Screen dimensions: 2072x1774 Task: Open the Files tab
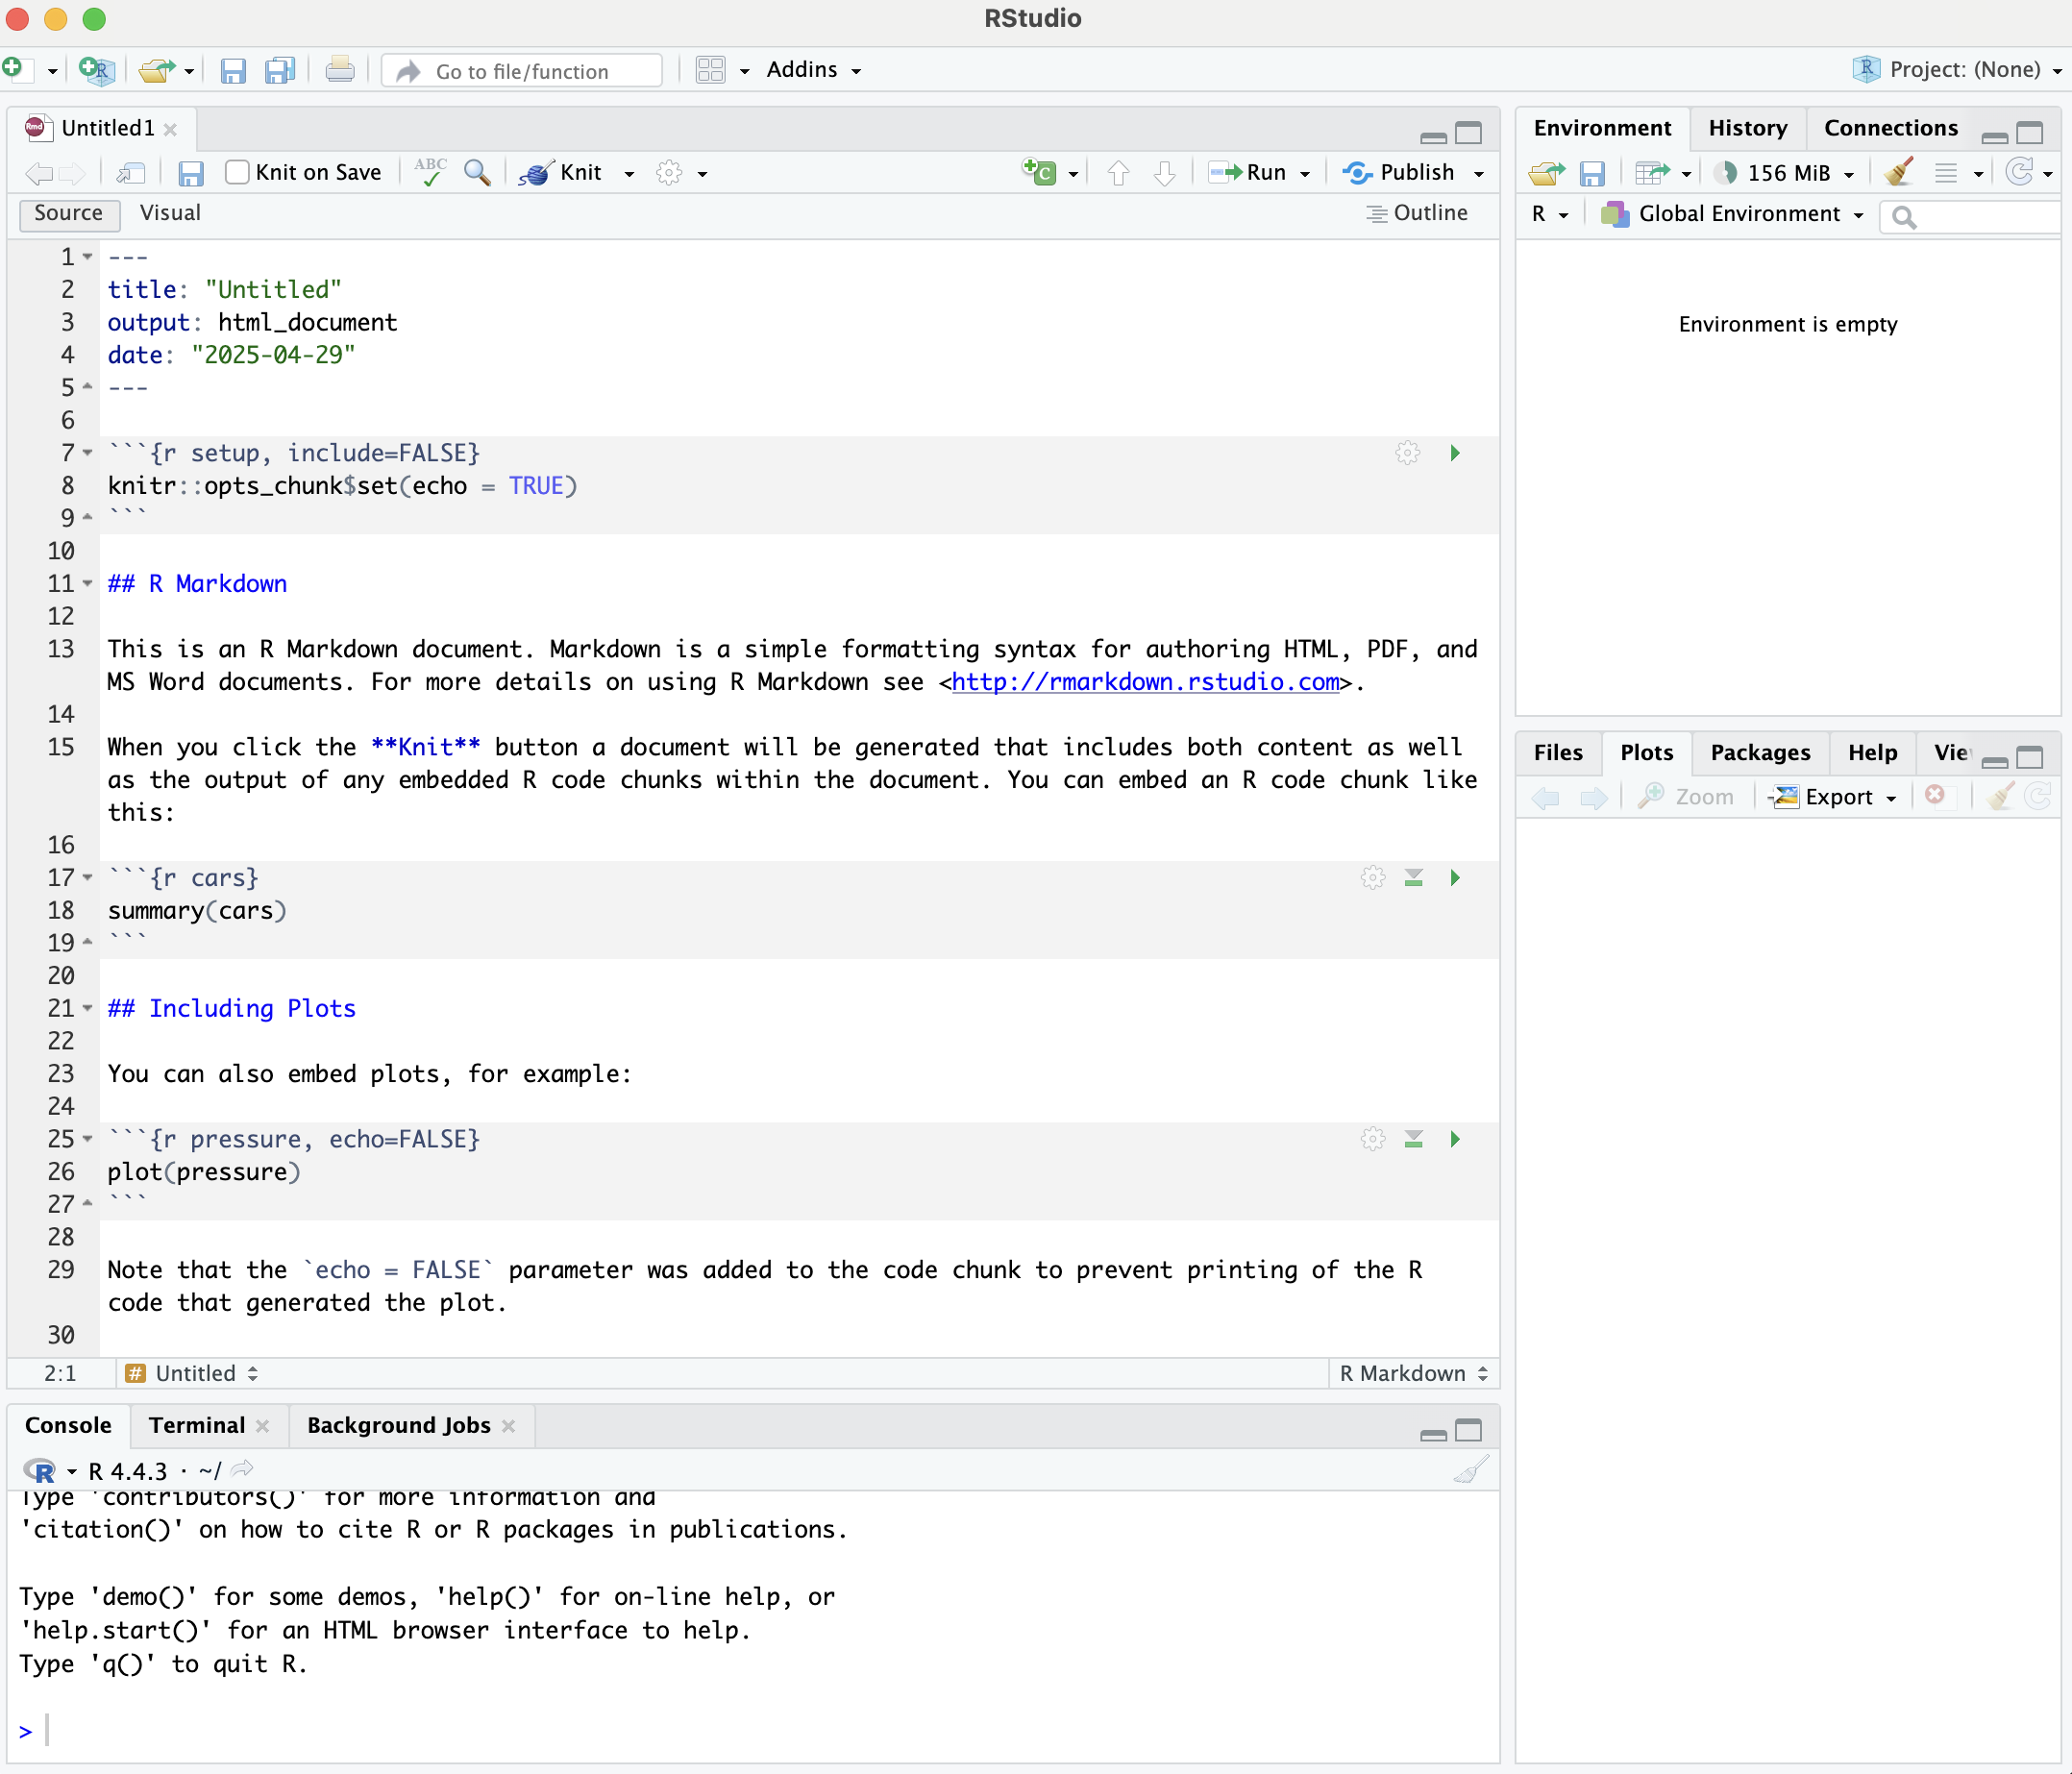click(1558, 752)
